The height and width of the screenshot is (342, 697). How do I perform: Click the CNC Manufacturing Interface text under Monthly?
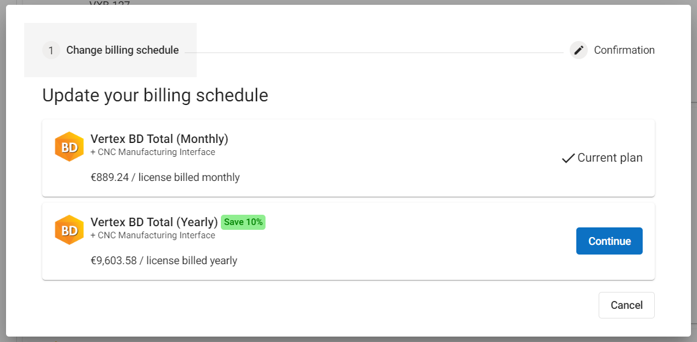click(x=153, y=153)
